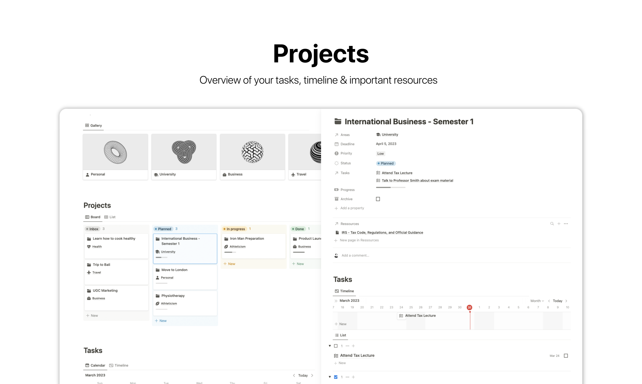
Task: Mark Attend Tax Lecture task as done
Action: click(x=566, y=356)
